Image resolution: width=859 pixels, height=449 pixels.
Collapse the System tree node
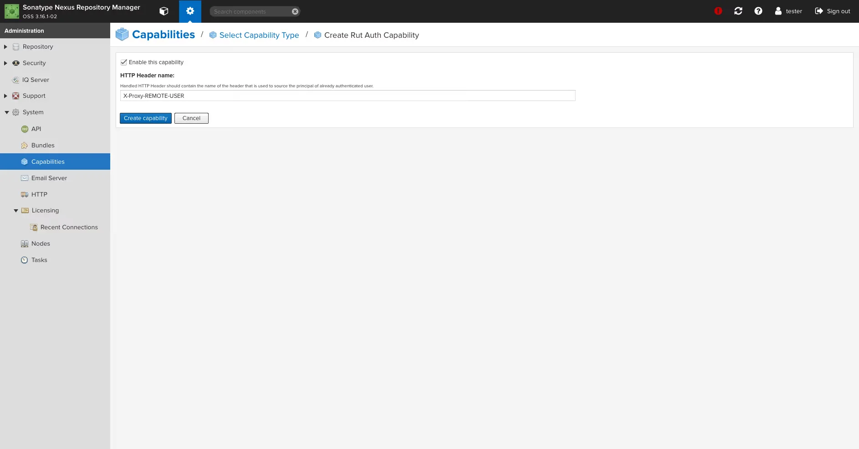(6, 112)
